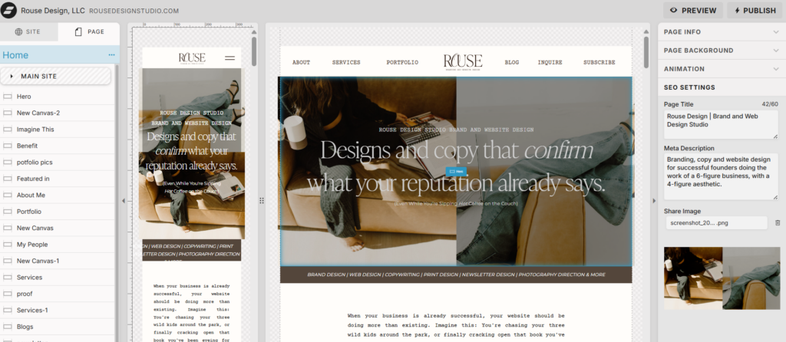The height and width of the screenshot is (342, 786).
Task: Select the Hero canvas in the list
Action: click(x=24, y=97)
